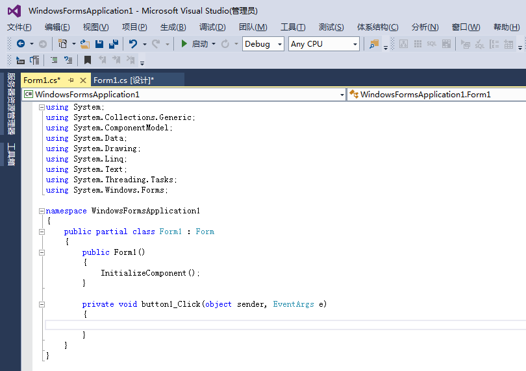This screenshot has height=371, width=526.
Task: Collapse the public Form1() constructor block
Action: [42, 252]
